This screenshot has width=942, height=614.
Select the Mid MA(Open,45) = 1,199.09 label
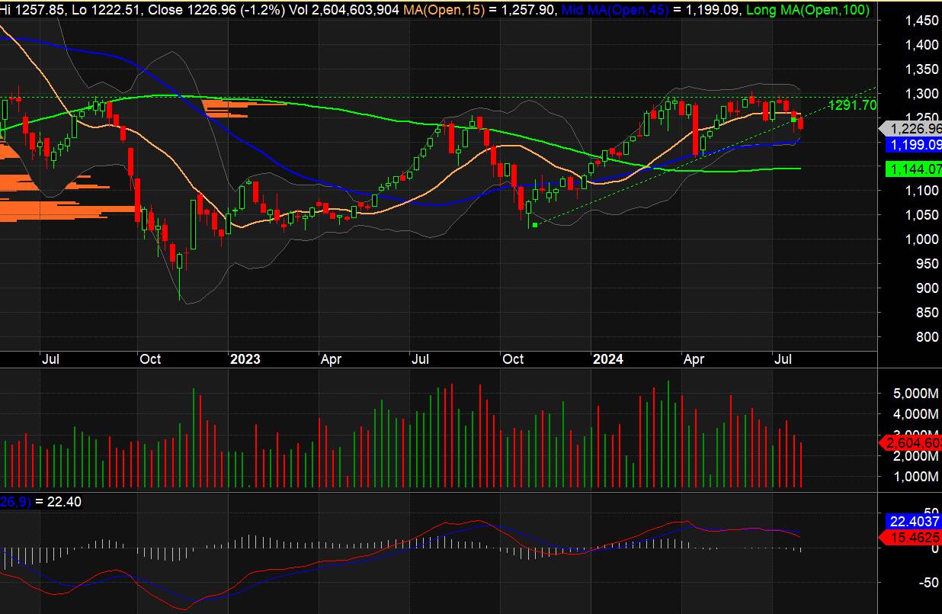pyautogui.click(x=651, y=10)
